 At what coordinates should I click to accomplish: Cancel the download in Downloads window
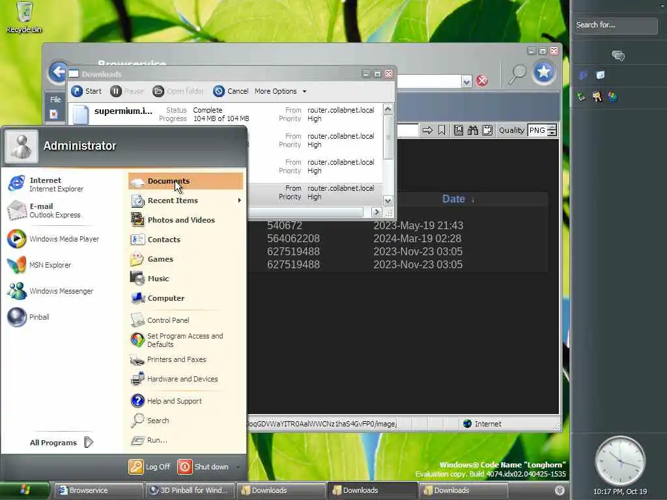231,91
